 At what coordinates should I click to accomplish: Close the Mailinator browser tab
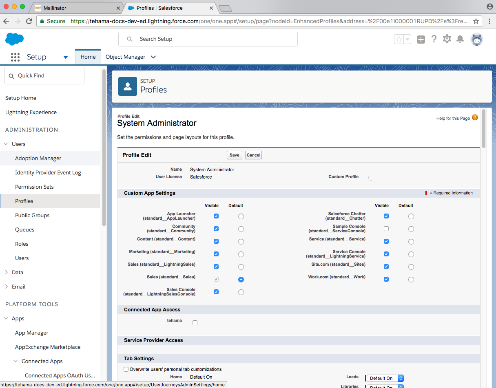(x=118, y=8)
